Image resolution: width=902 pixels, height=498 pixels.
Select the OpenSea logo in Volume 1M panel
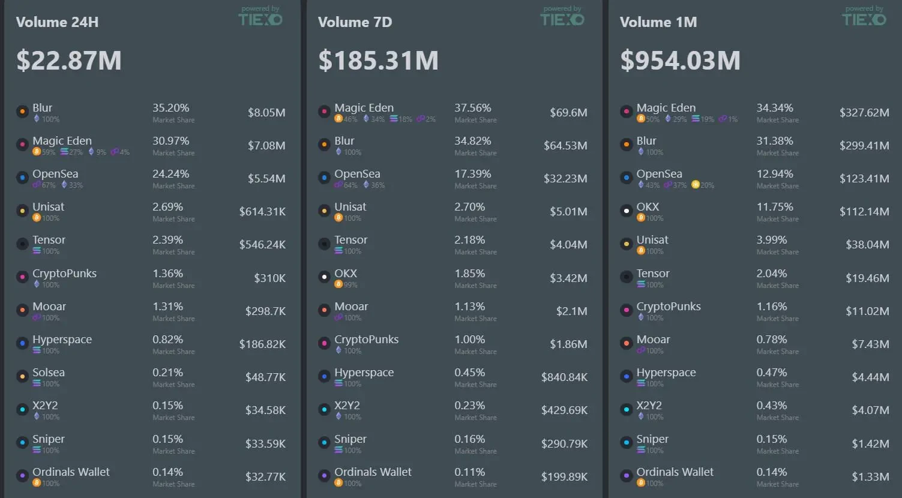(x=626, y=178)
